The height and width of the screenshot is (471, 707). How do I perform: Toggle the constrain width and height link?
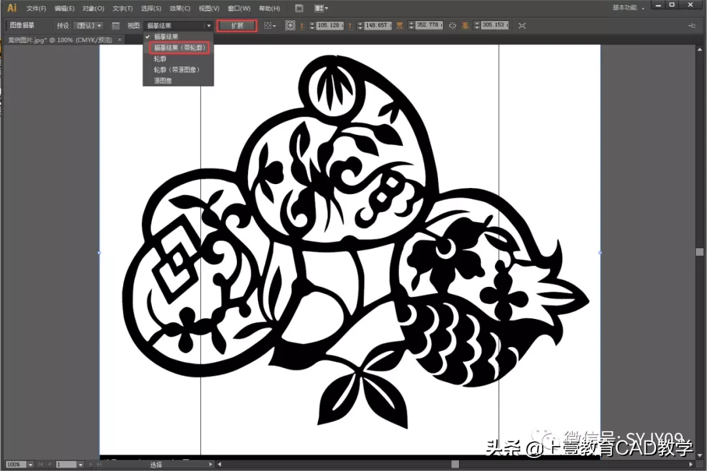coord(452,26)
